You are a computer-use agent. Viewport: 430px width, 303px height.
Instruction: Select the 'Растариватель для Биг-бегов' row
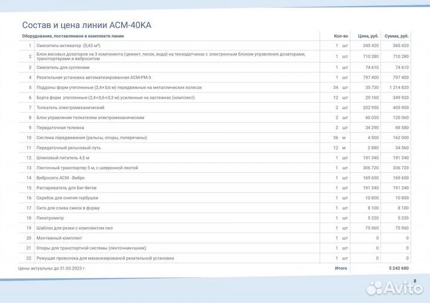(67, 188)
